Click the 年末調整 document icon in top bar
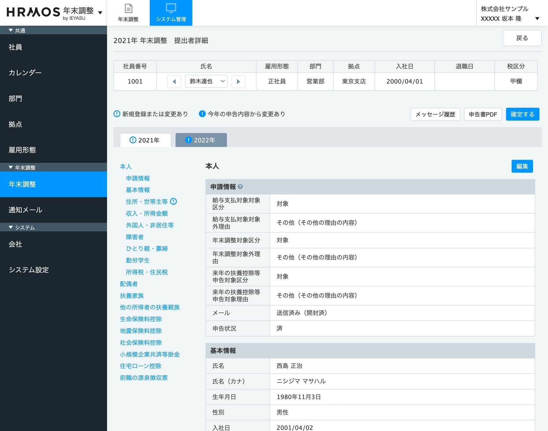Image resolution: width=548 pixels, height=431 pixels. coord(128,9)
